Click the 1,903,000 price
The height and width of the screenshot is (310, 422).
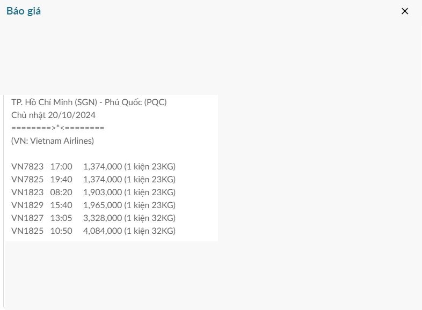coord(102,192)
